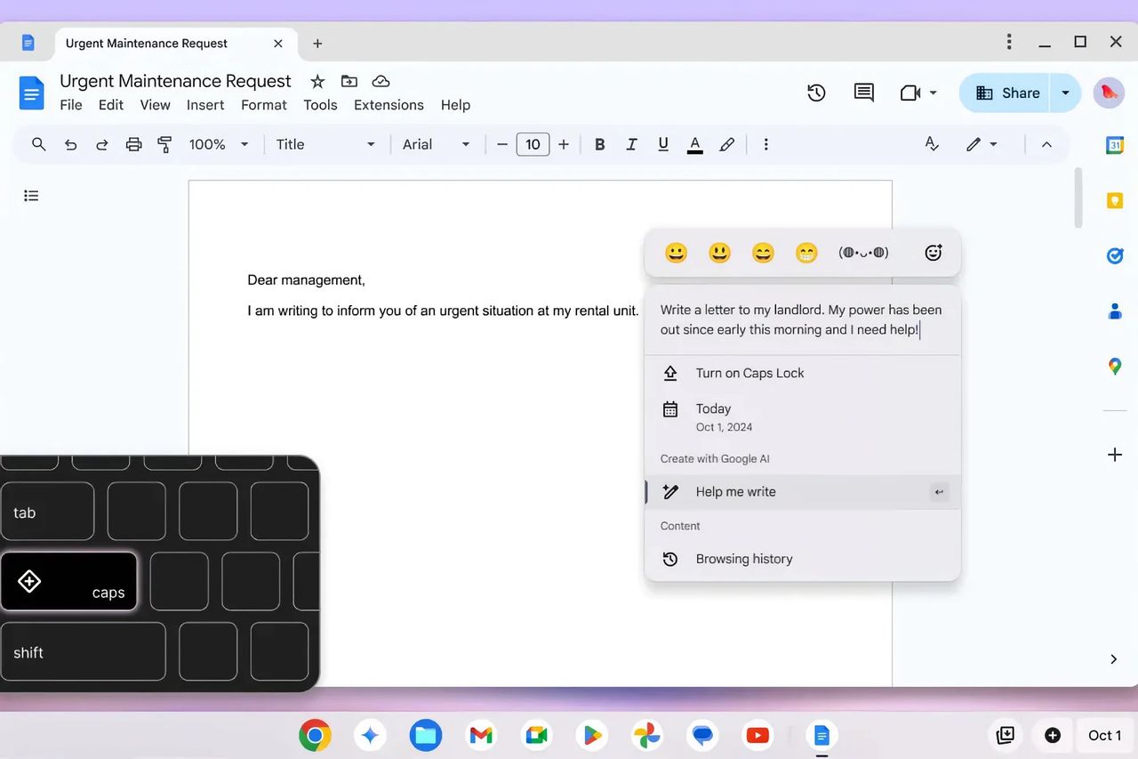
Task: Select the Help me write option
Action: pos(735,491)
